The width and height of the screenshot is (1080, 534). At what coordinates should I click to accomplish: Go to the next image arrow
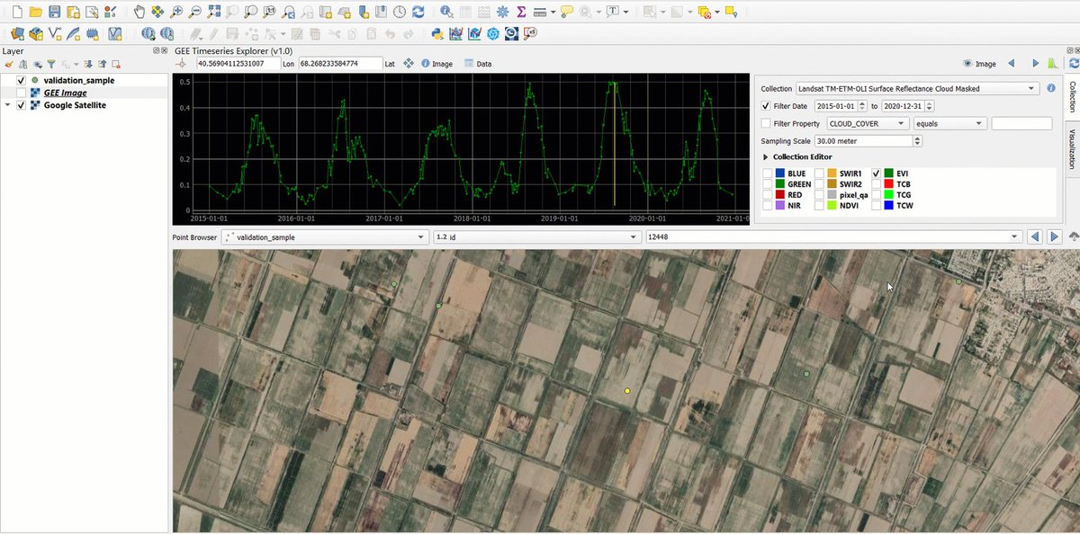(x=1035, y=64)
